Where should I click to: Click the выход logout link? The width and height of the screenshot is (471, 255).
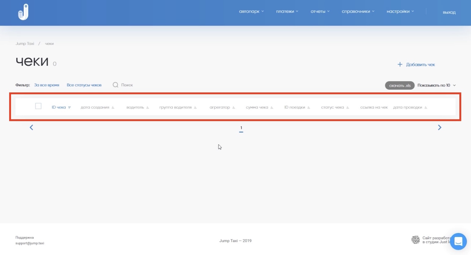449,12
